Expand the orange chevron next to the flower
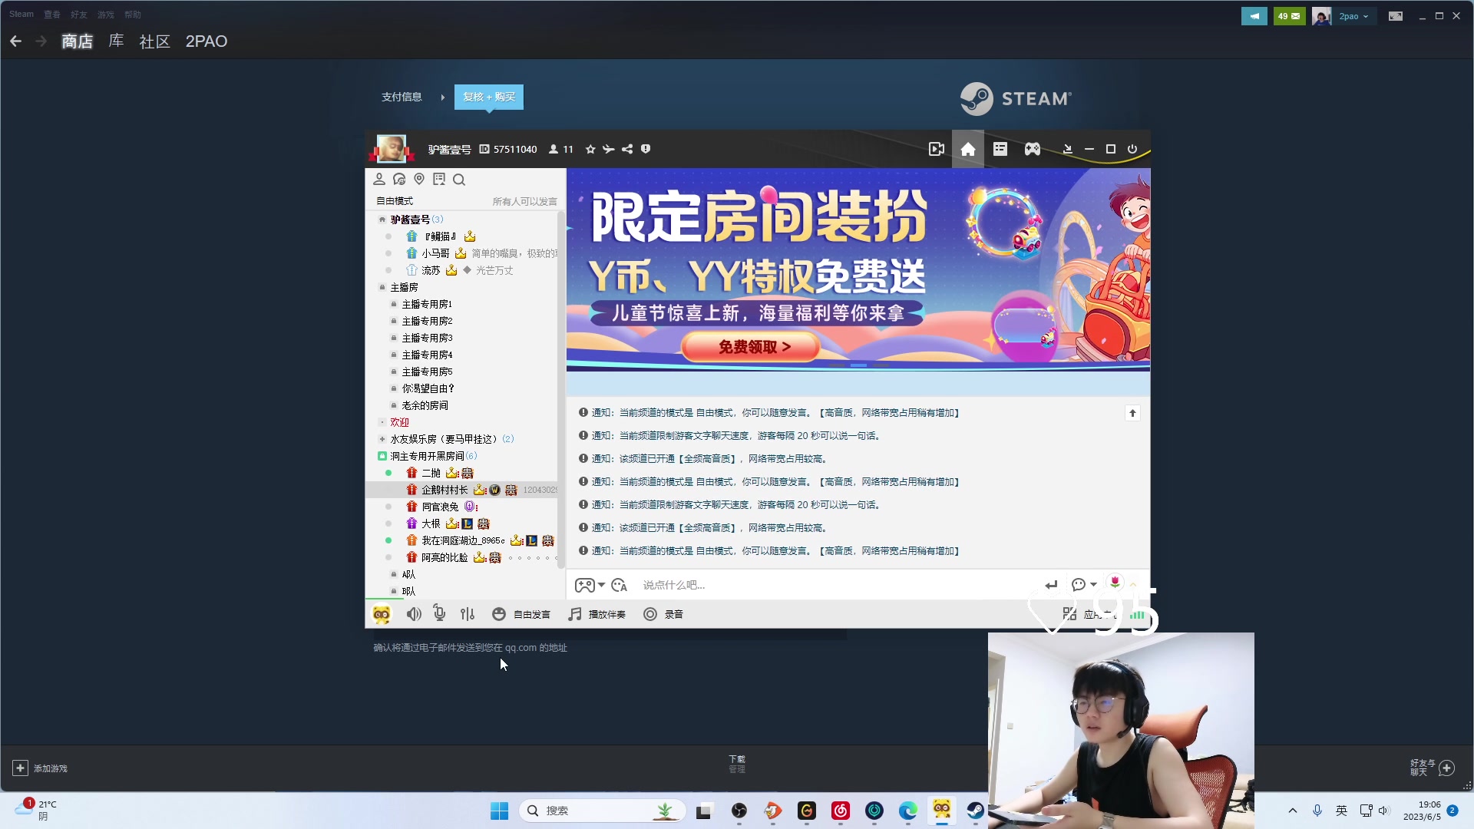The height and width of the screenshot is (829, 1474). 1133,585
